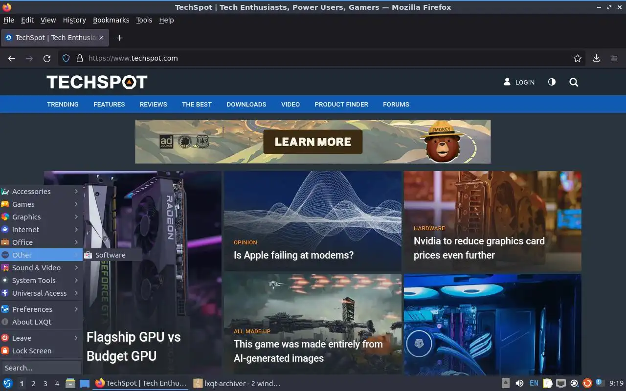This screenshot has height=391, width=626.
Task: Switch to desktop workspace 4
Action: pyautogui.click(x=57, y=384)
